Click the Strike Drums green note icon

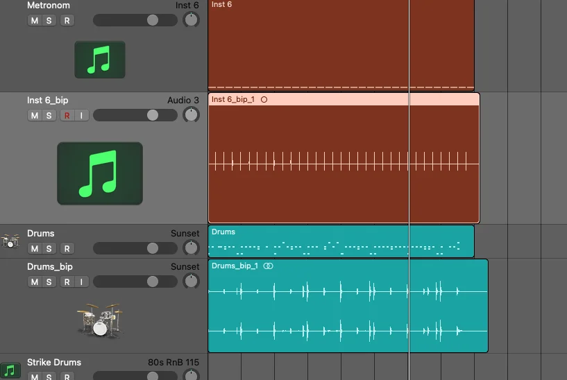(x=10, y=370)
